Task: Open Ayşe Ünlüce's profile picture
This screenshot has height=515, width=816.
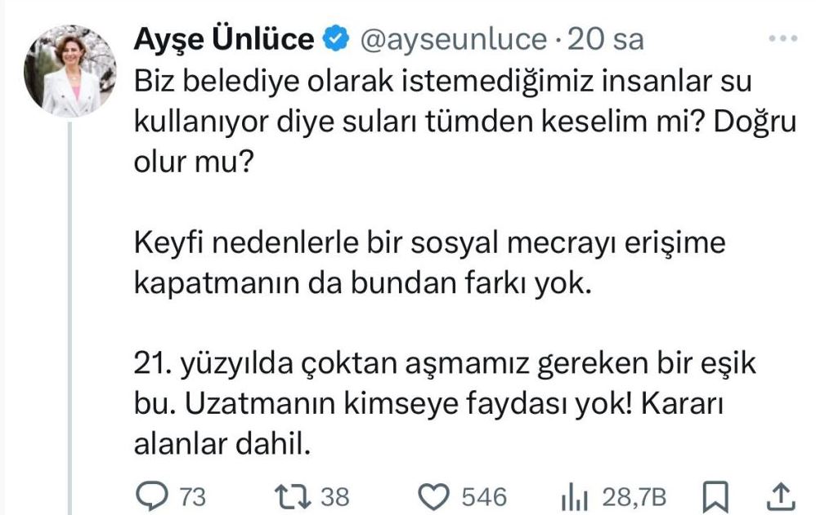Action: coord(69,70)
